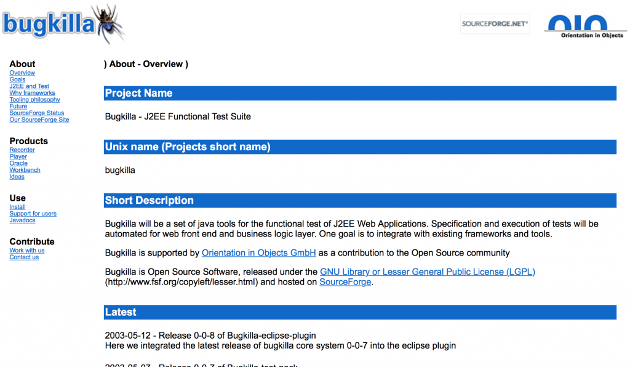
Task: Click the bugkilla spider logo
Action: 63,24
